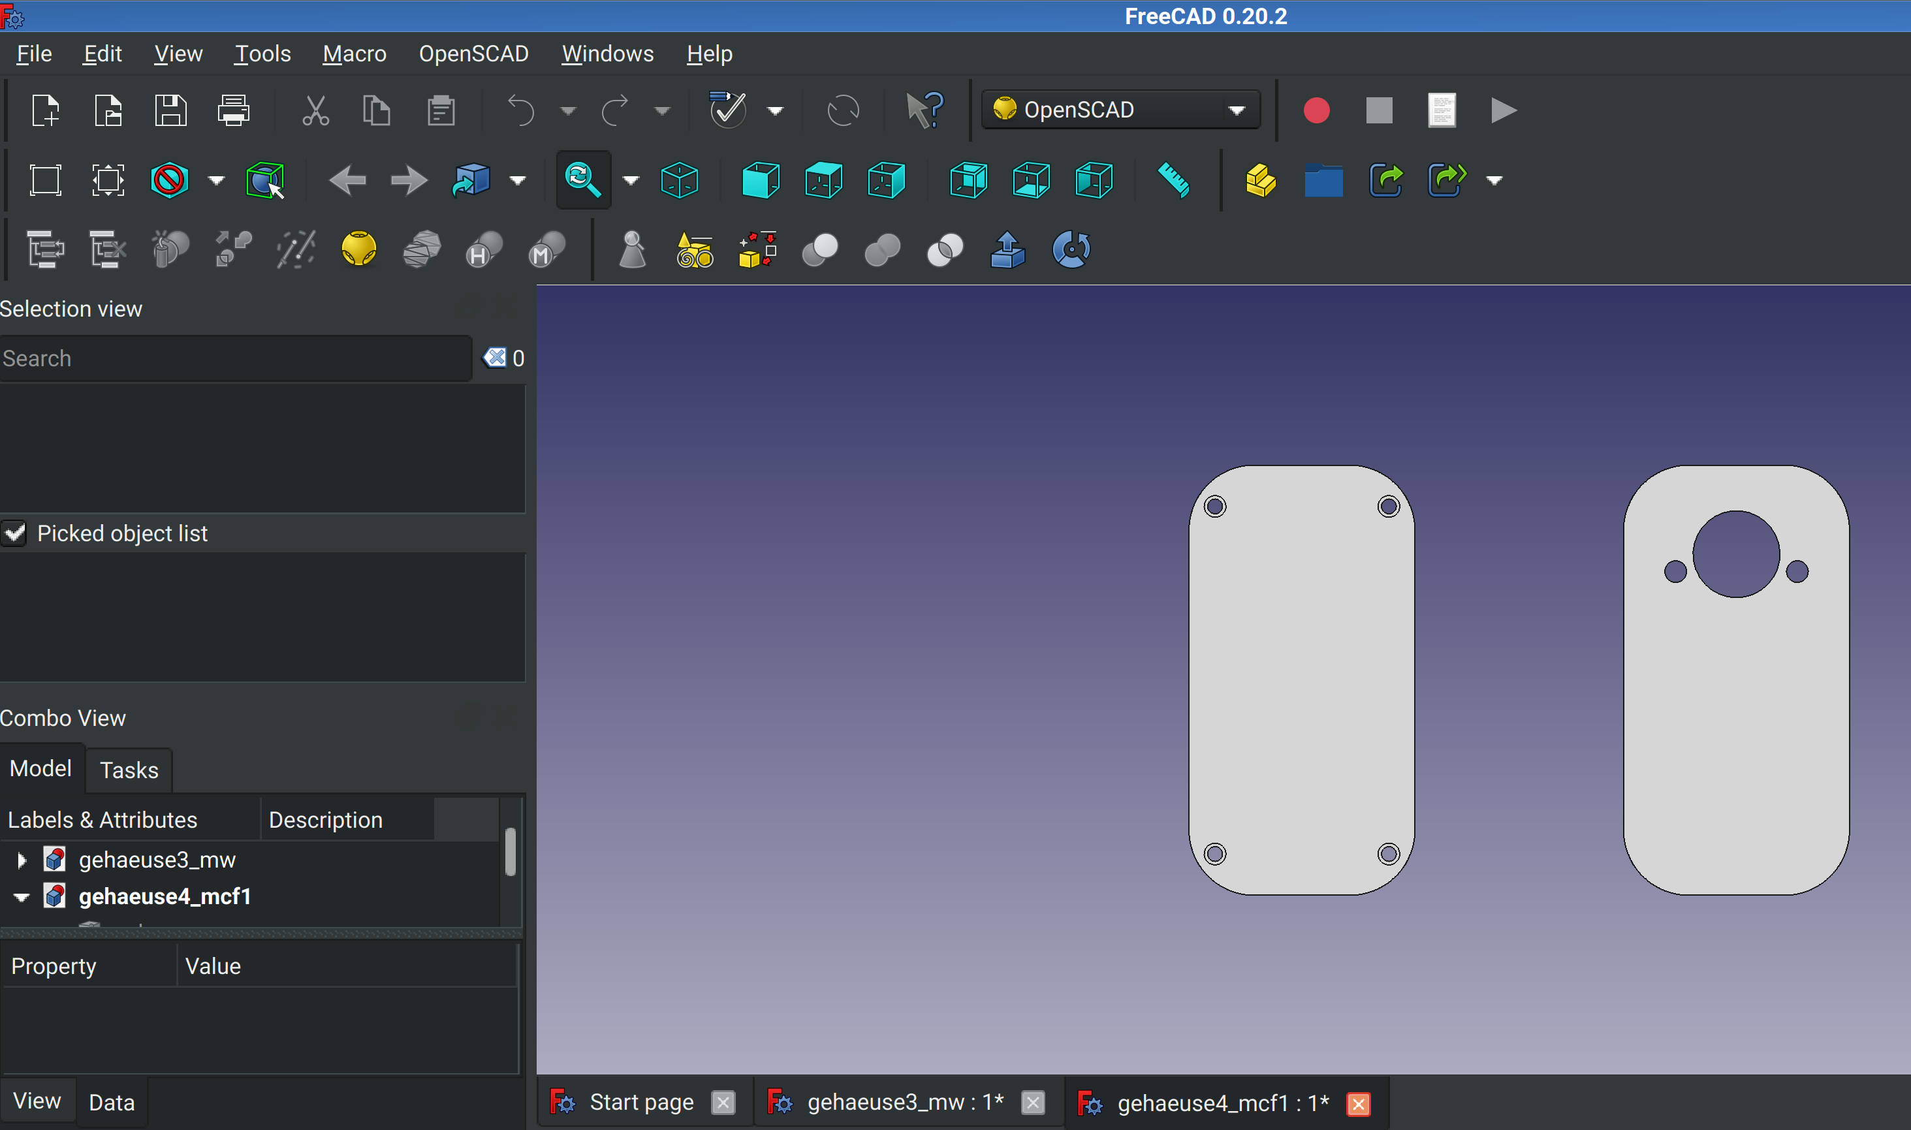
Task: Select gehaeuse4_mcf1 in model tree
Action: [165, 897]
